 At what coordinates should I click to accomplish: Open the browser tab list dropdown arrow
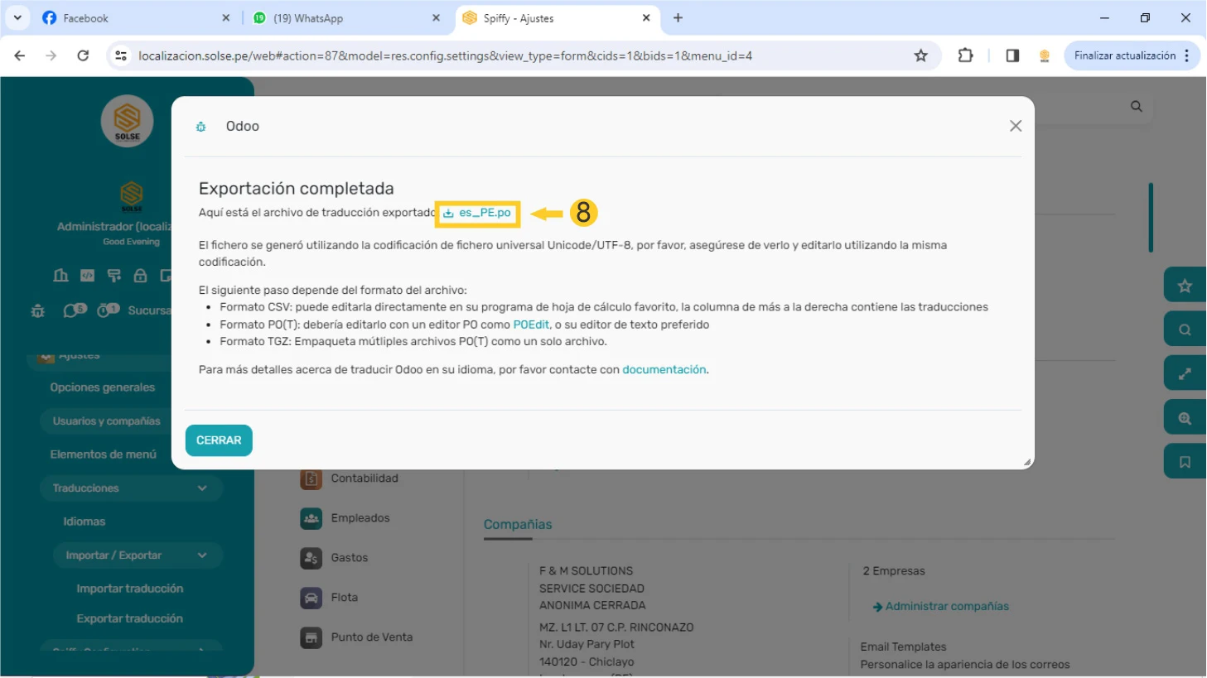coord(17,17)
